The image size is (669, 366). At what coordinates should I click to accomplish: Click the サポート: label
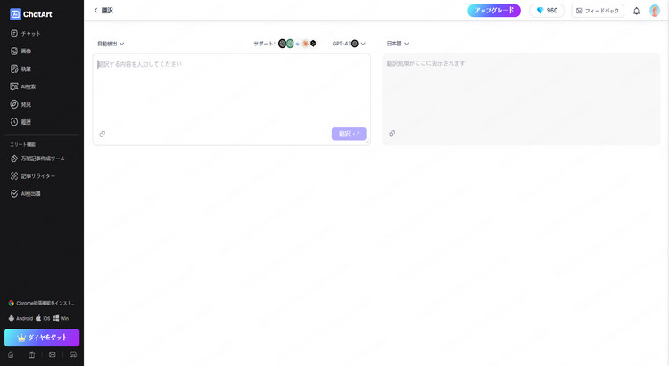point(264,44)
